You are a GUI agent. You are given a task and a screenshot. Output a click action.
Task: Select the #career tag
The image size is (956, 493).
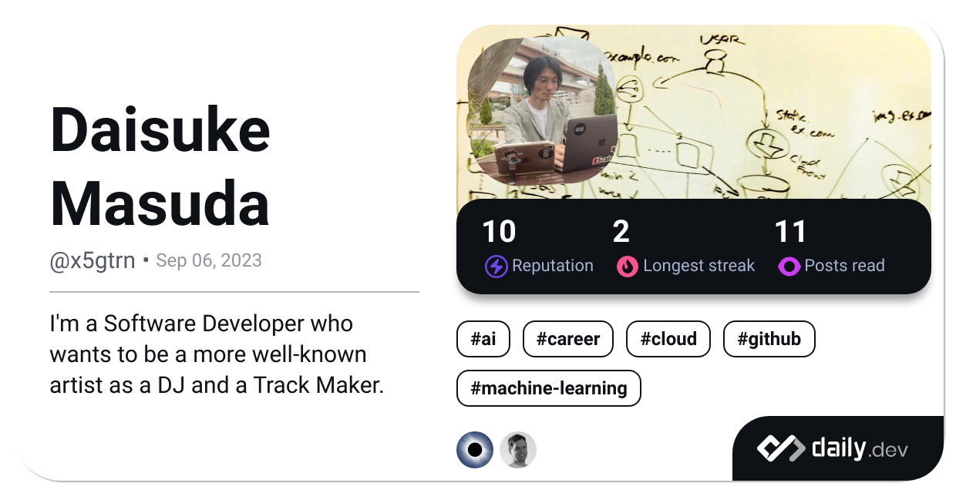tap(568, 339)
